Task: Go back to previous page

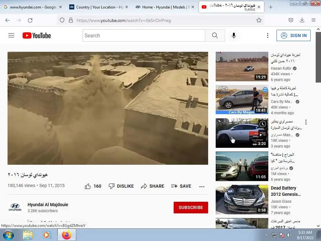Action: (8, 20)
